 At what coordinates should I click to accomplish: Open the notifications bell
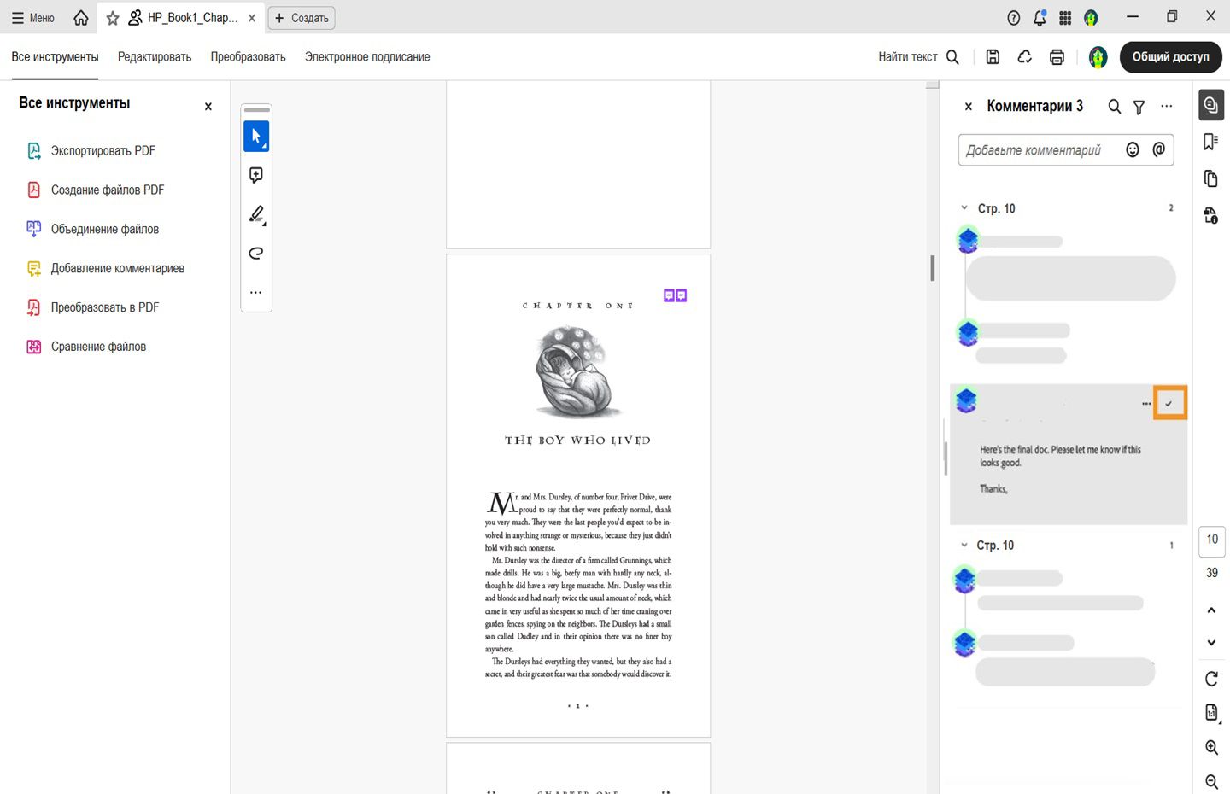pyautogui.click(x=1040, y=18)
